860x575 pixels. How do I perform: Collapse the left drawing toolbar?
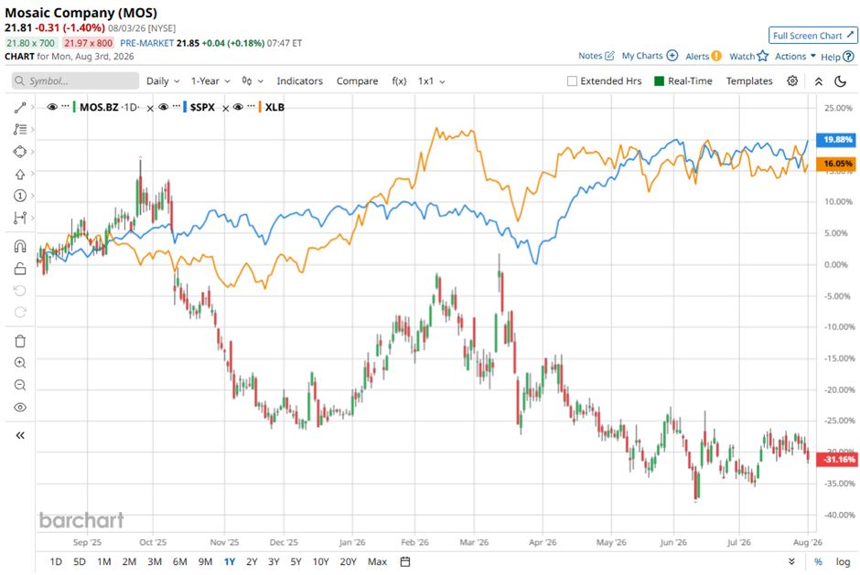click(20, 435)
